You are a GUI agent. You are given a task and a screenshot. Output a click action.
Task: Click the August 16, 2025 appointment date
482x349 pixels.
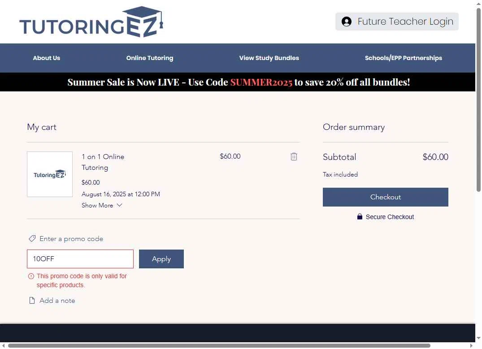point(121,194)
